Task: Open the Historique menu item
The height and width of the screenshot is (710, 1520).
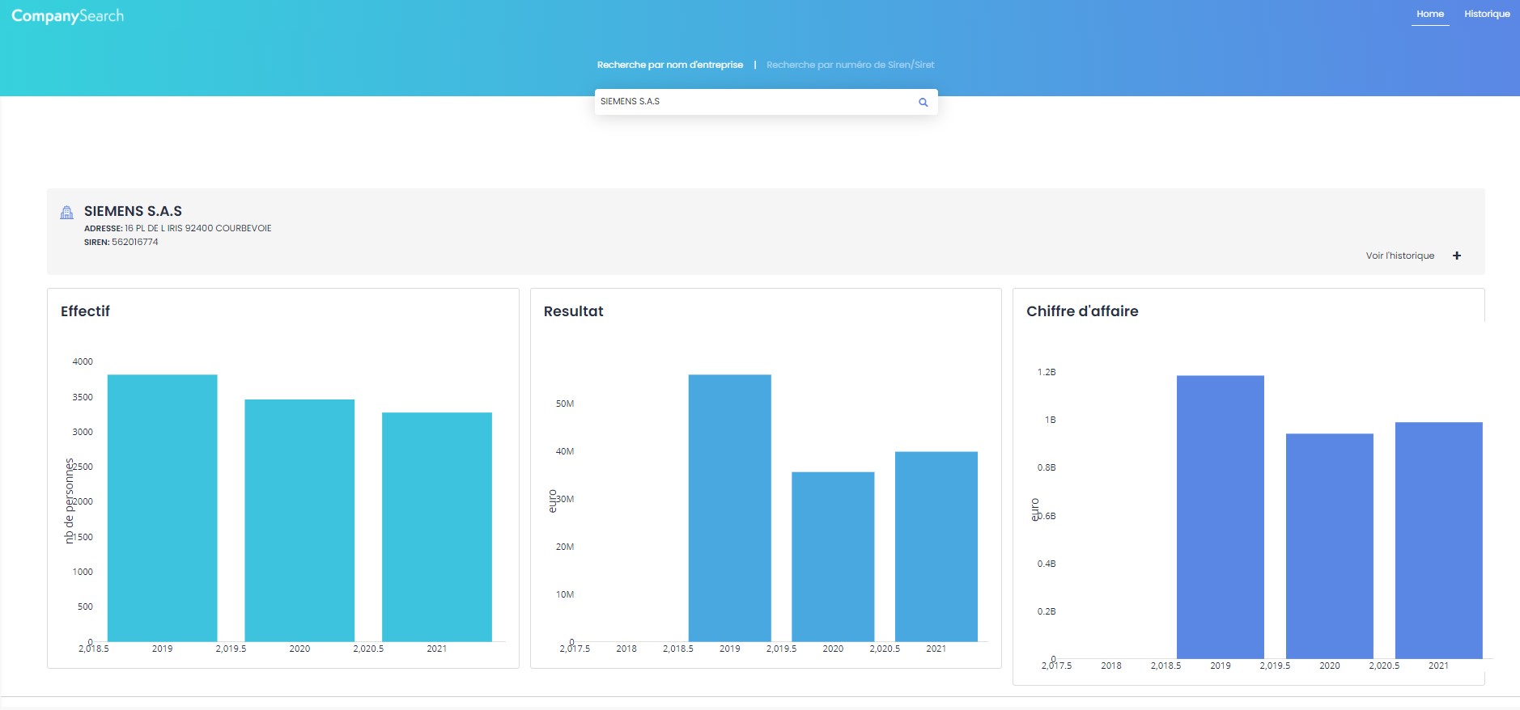Action: coord(1487,14)
